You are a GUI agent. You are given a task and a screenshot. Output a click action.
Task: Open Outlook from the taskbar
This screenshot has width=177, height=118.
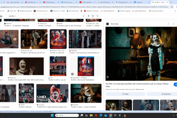tap(106, 115)
